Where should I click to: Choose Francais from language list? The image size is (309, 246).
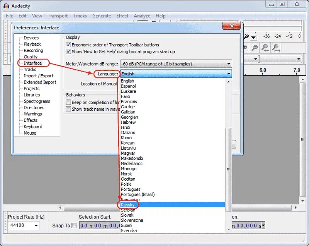click(x=173, y=102)
